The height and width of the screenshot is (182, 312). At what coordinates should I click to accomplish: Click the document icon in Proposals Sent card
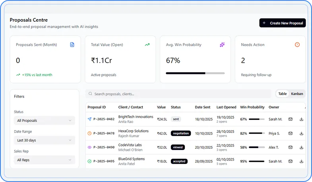click(x=72, y=45)
